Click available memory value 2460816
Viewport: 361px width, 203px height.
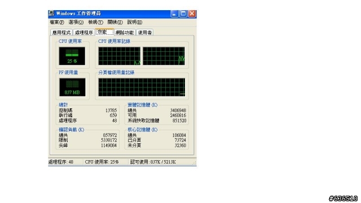point(178,115)
